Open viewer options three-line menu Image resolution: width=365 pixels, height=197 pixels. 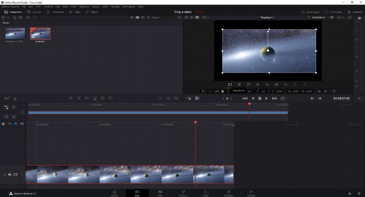[359, 98]
